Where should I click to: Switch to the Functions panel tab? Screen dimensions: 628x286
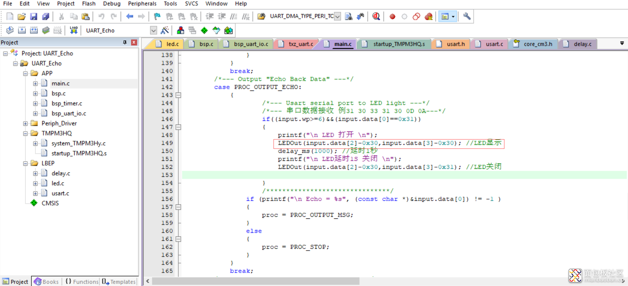click(82, 282)
